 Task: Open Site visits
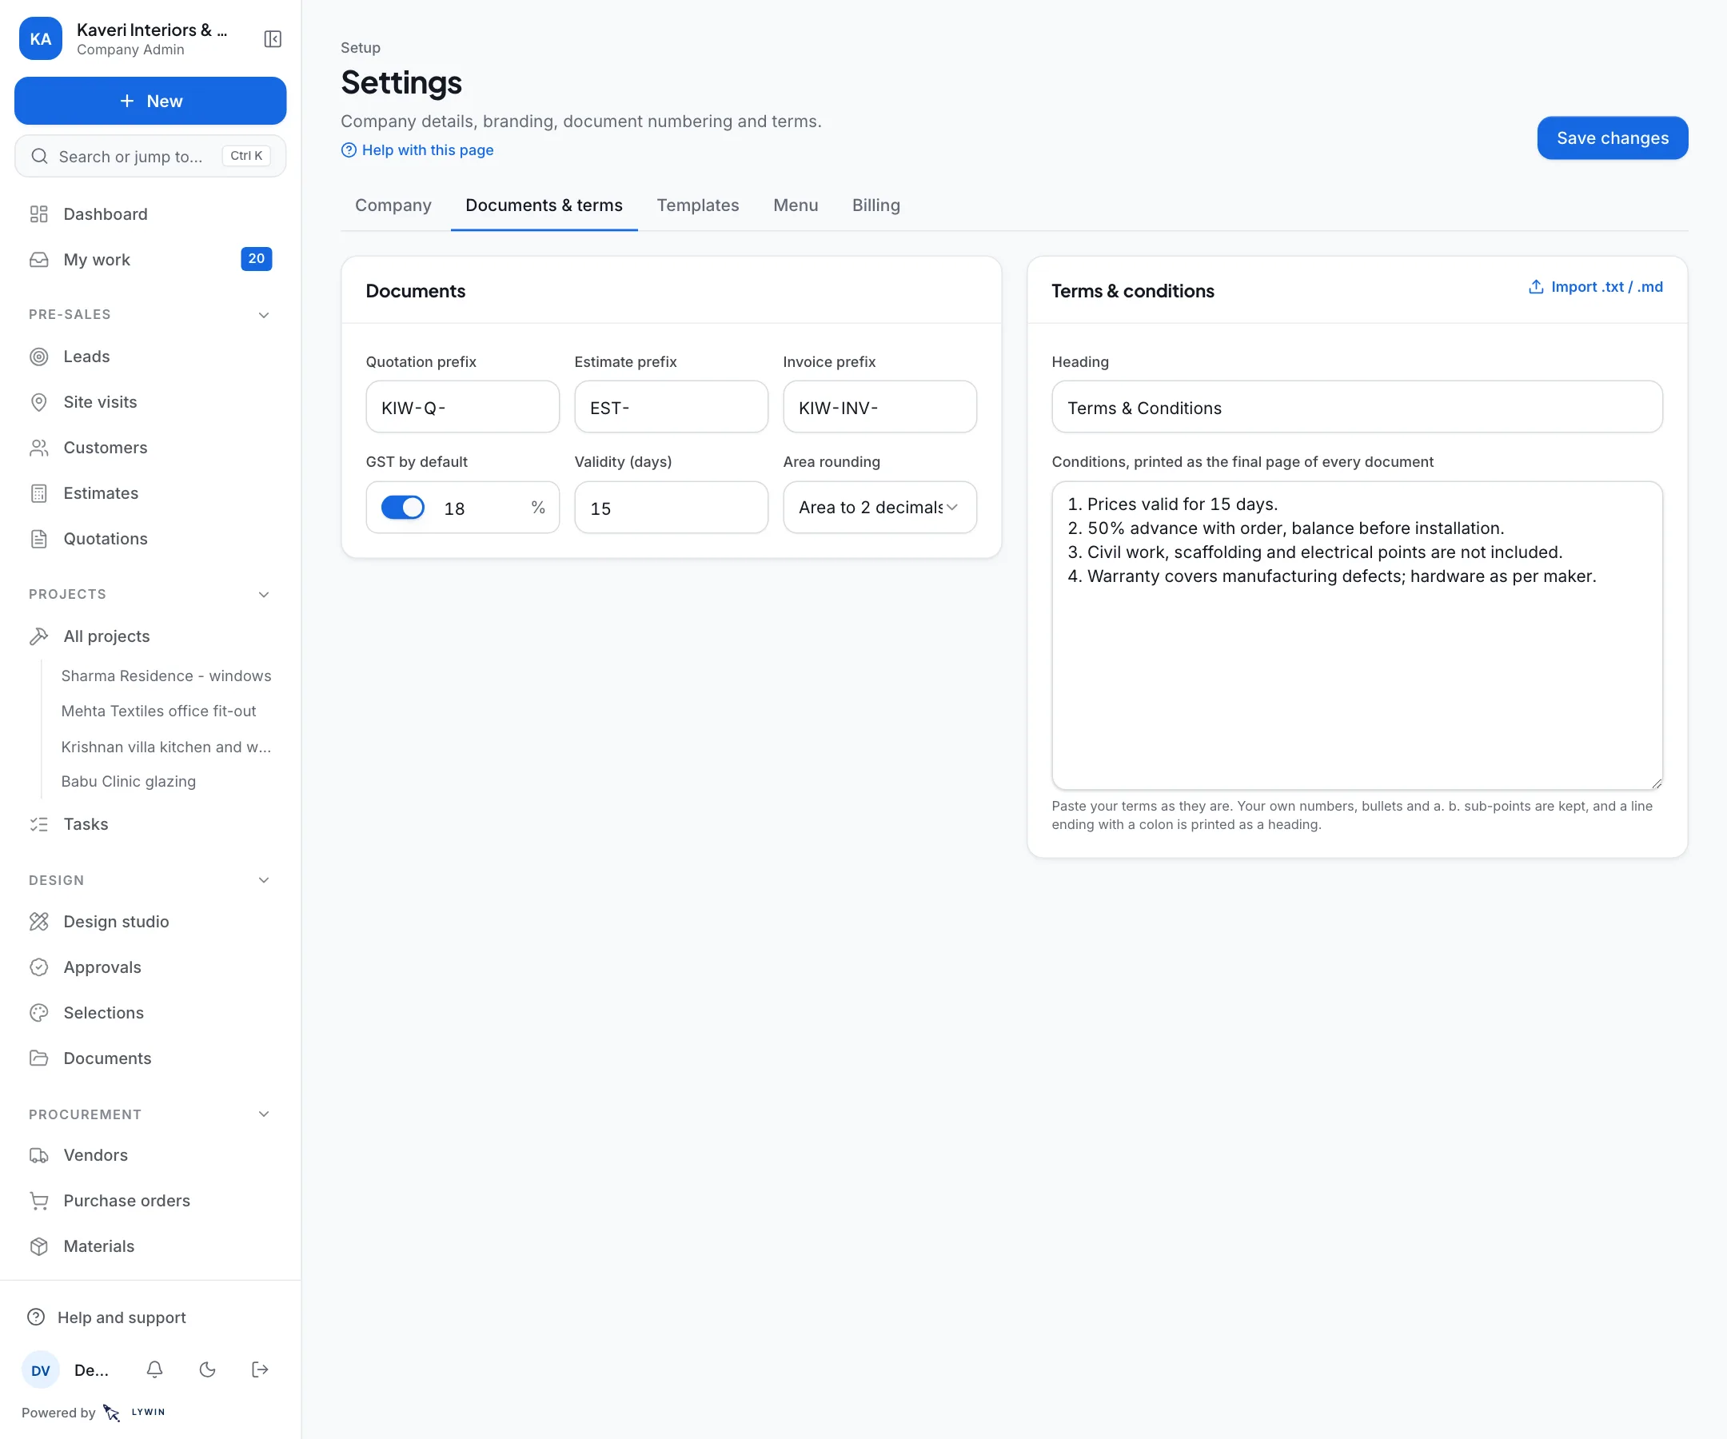click(150, 401)
